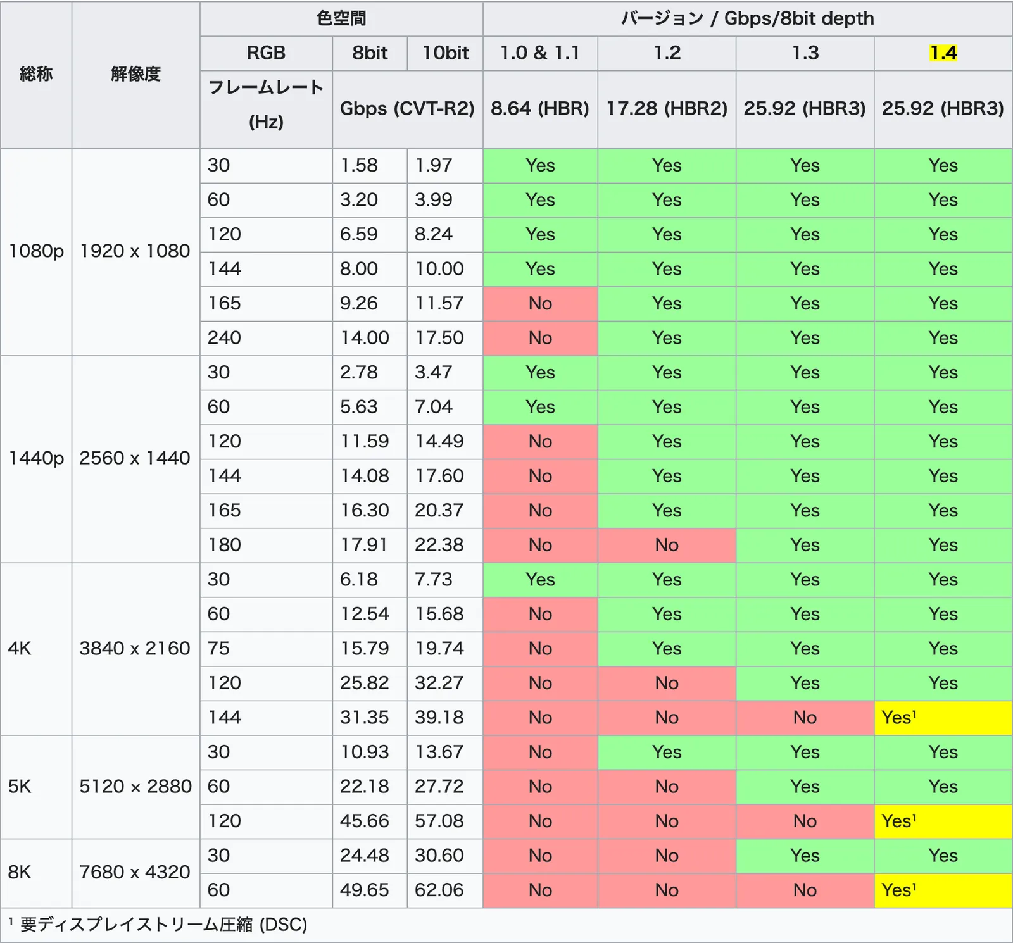Click the 62.06 bandwidth value cell
Viewport: 1013px width, 943px height.
439,890
